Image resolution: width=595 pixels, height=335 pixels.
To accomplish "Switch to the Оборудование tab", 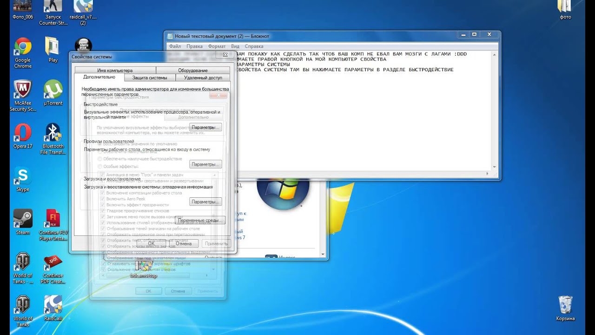I will pos(193,70).
